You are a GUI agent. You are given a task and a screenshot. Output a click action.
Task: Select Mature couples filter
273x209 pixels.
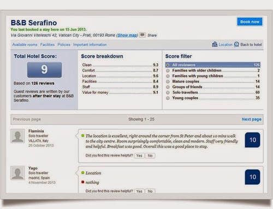[x=212, y=81]
